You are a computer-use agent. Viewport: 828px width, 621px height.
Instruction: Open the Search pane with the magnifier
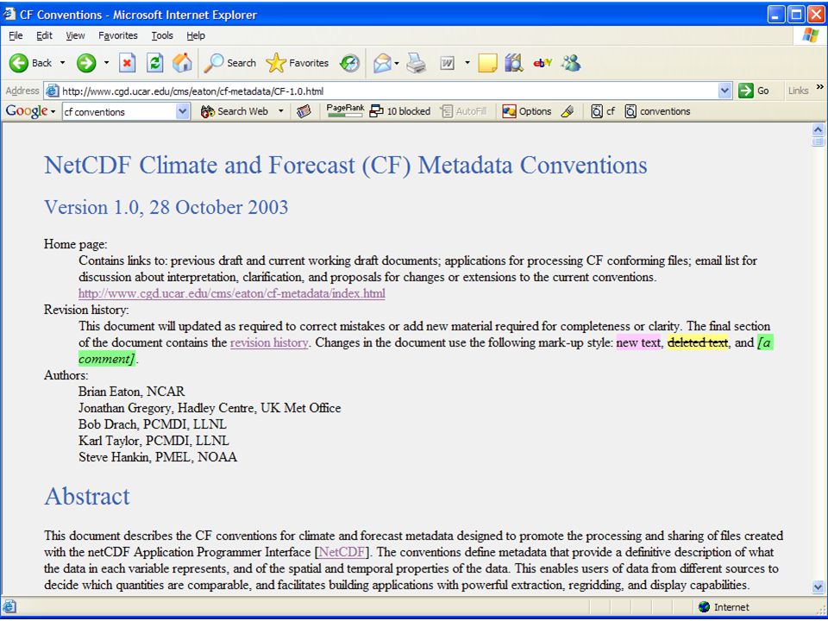click(x=229, y=63)
